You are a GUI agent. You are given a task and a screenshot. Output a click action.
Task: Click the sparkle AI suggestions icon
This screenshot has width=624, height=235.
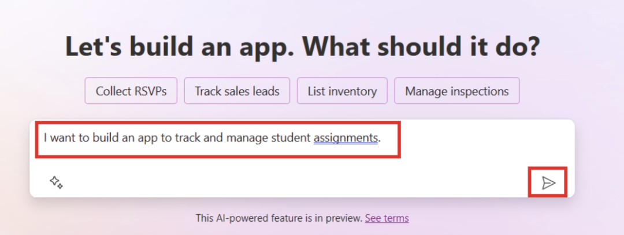coord(56,182)
